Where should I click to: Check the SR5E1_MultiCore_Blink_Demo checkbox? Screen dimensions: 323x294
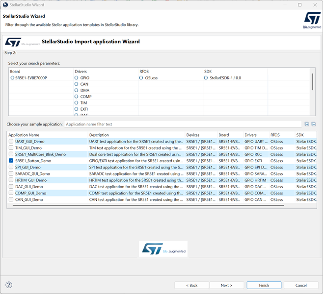(x=11, y=154)
